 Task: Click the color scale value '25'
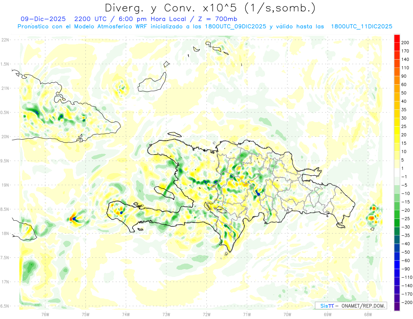404,126
